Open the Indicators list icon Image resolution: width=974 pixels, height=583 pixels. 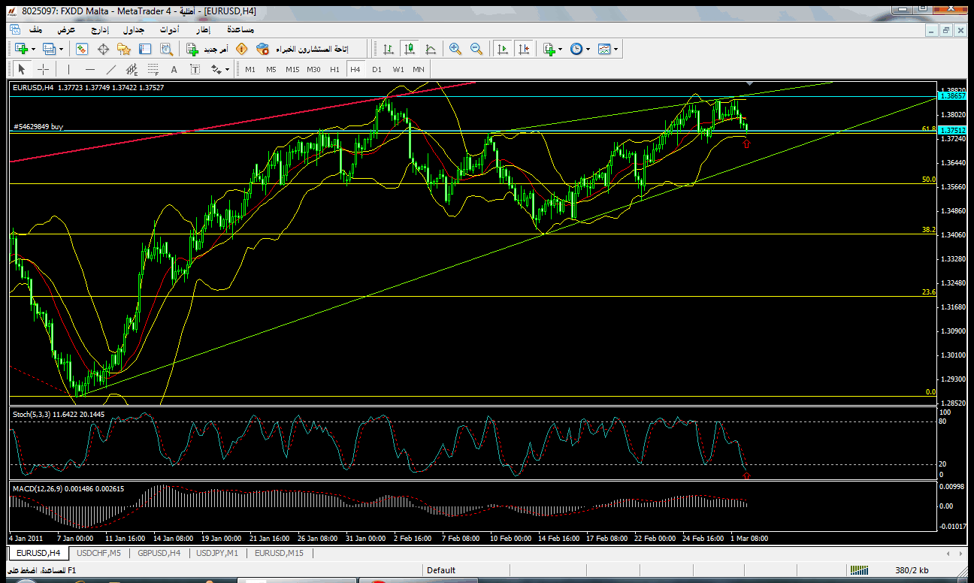[x=549, y=49]
